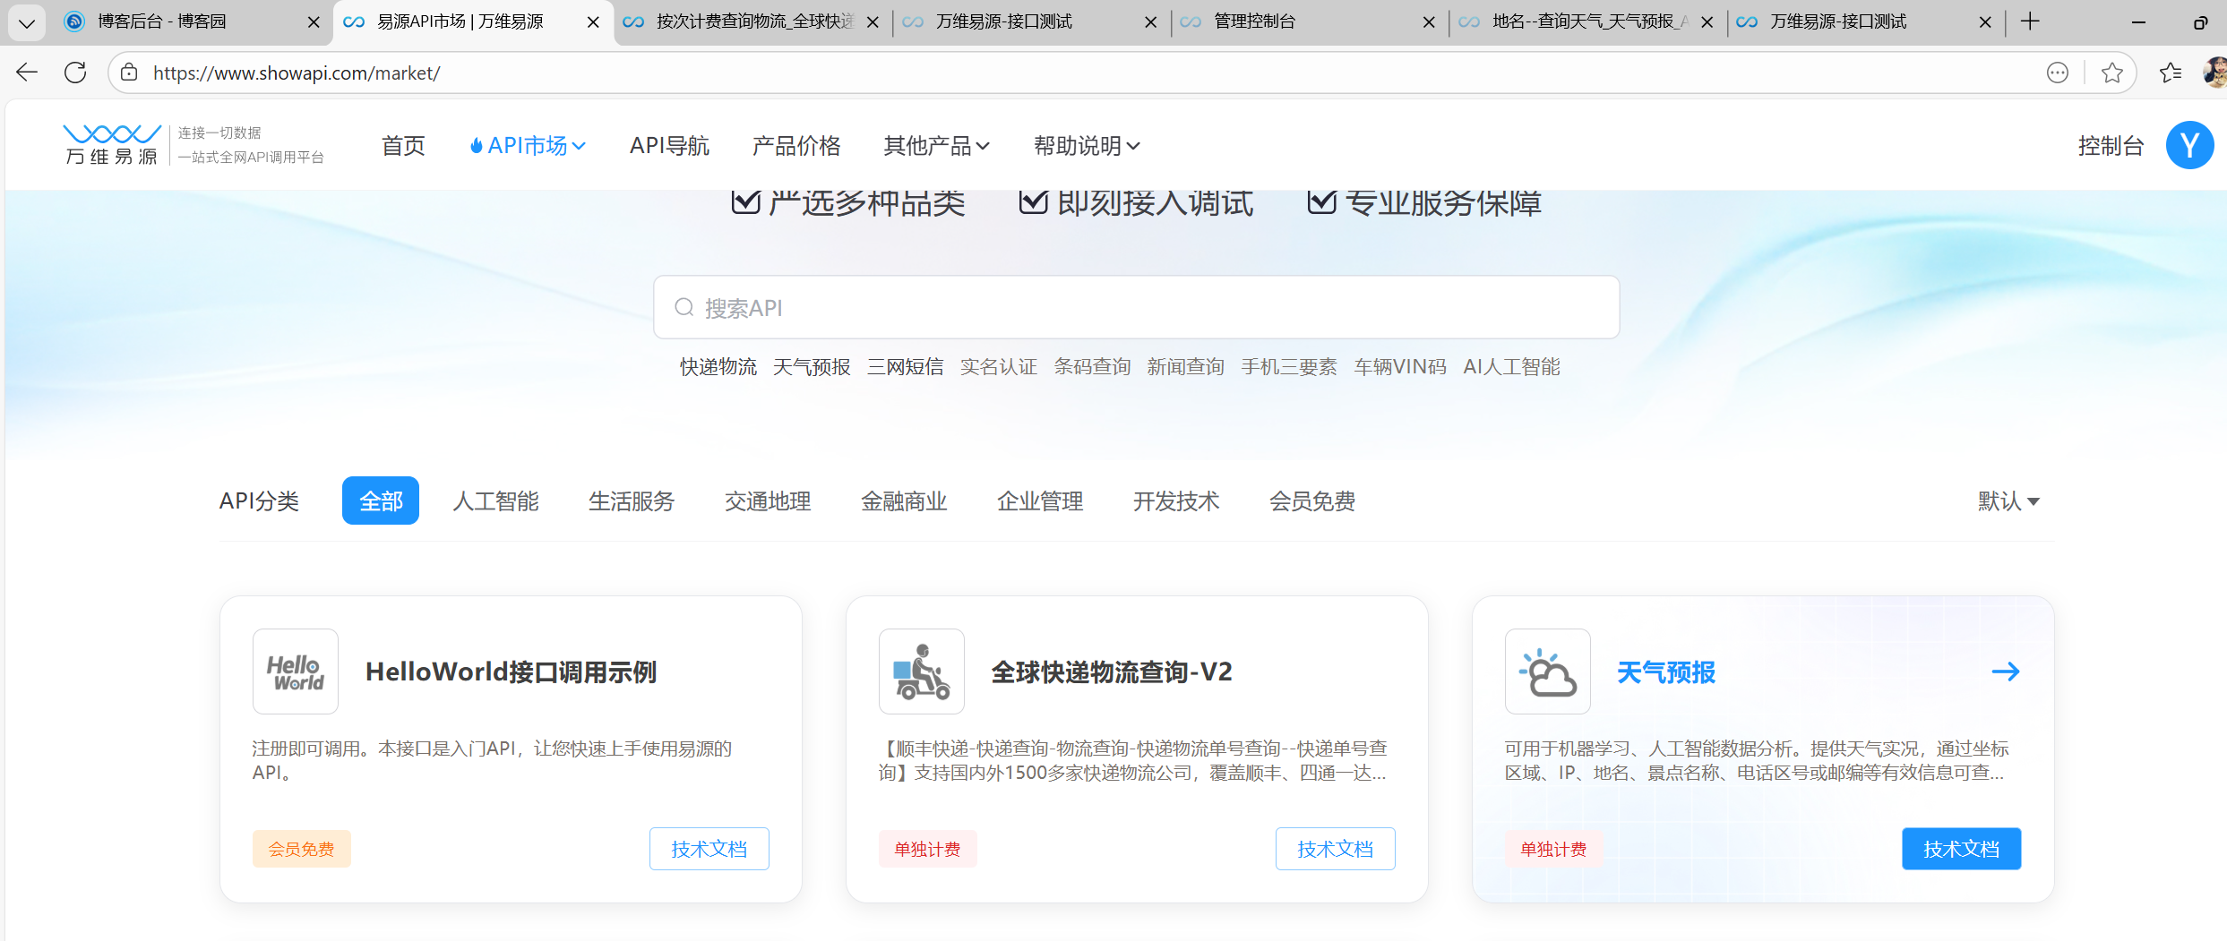This screenshot has width=2227, height=941.
Task: Open the user avatar Y
Action: [2189, 145]
